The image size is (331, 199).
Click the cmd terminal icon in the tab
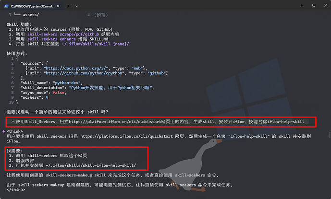(7, 6)
